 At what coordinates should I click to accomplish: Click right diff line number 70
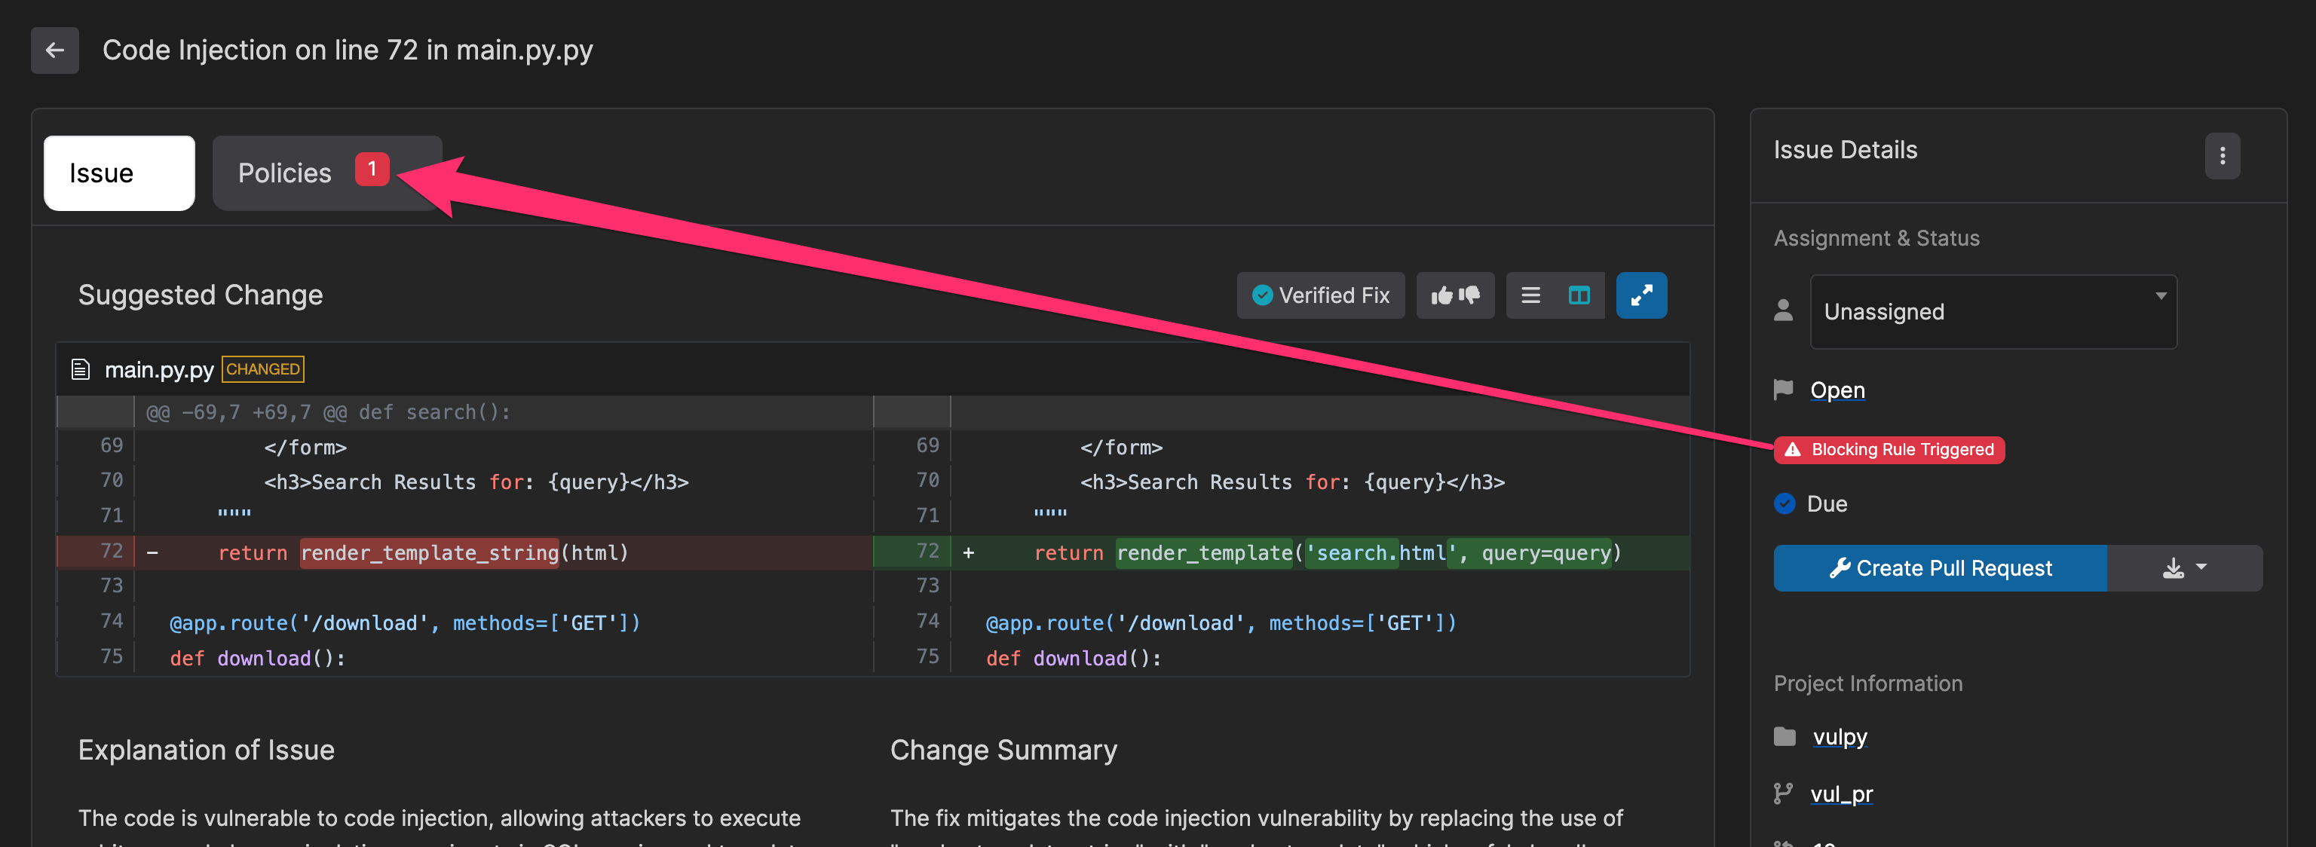[927, 481]
